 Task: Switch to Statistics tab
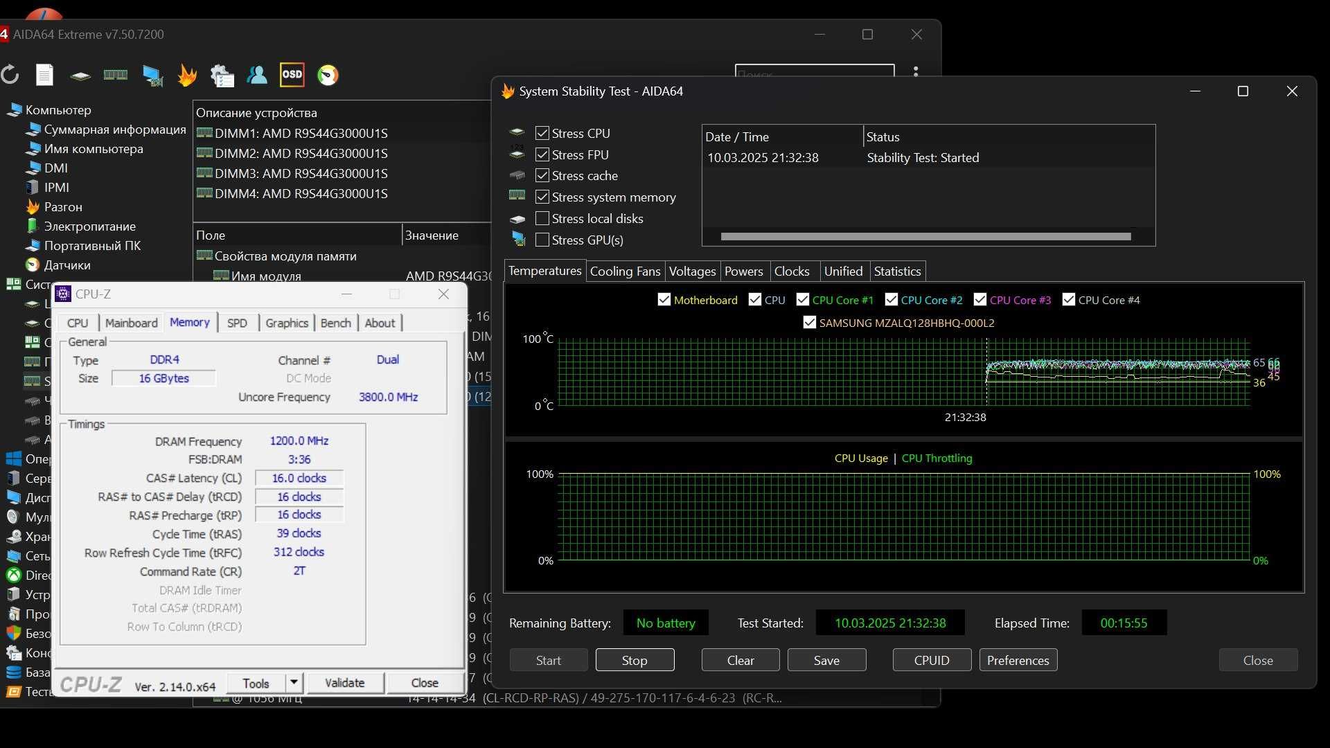coord(897,271)
